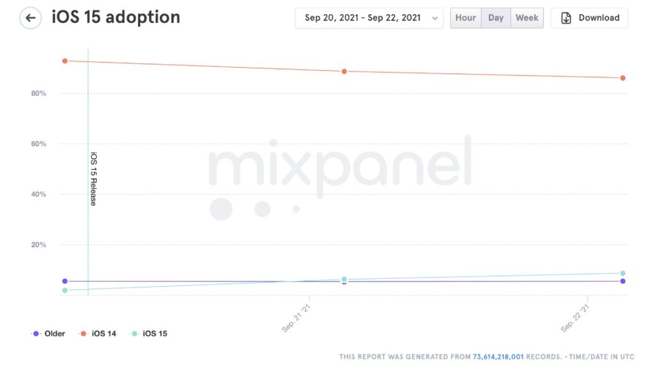Click the iOS 14 data point on Sep 20
Image resolution: width=655 pixels, height=371 pixels.
65,61
